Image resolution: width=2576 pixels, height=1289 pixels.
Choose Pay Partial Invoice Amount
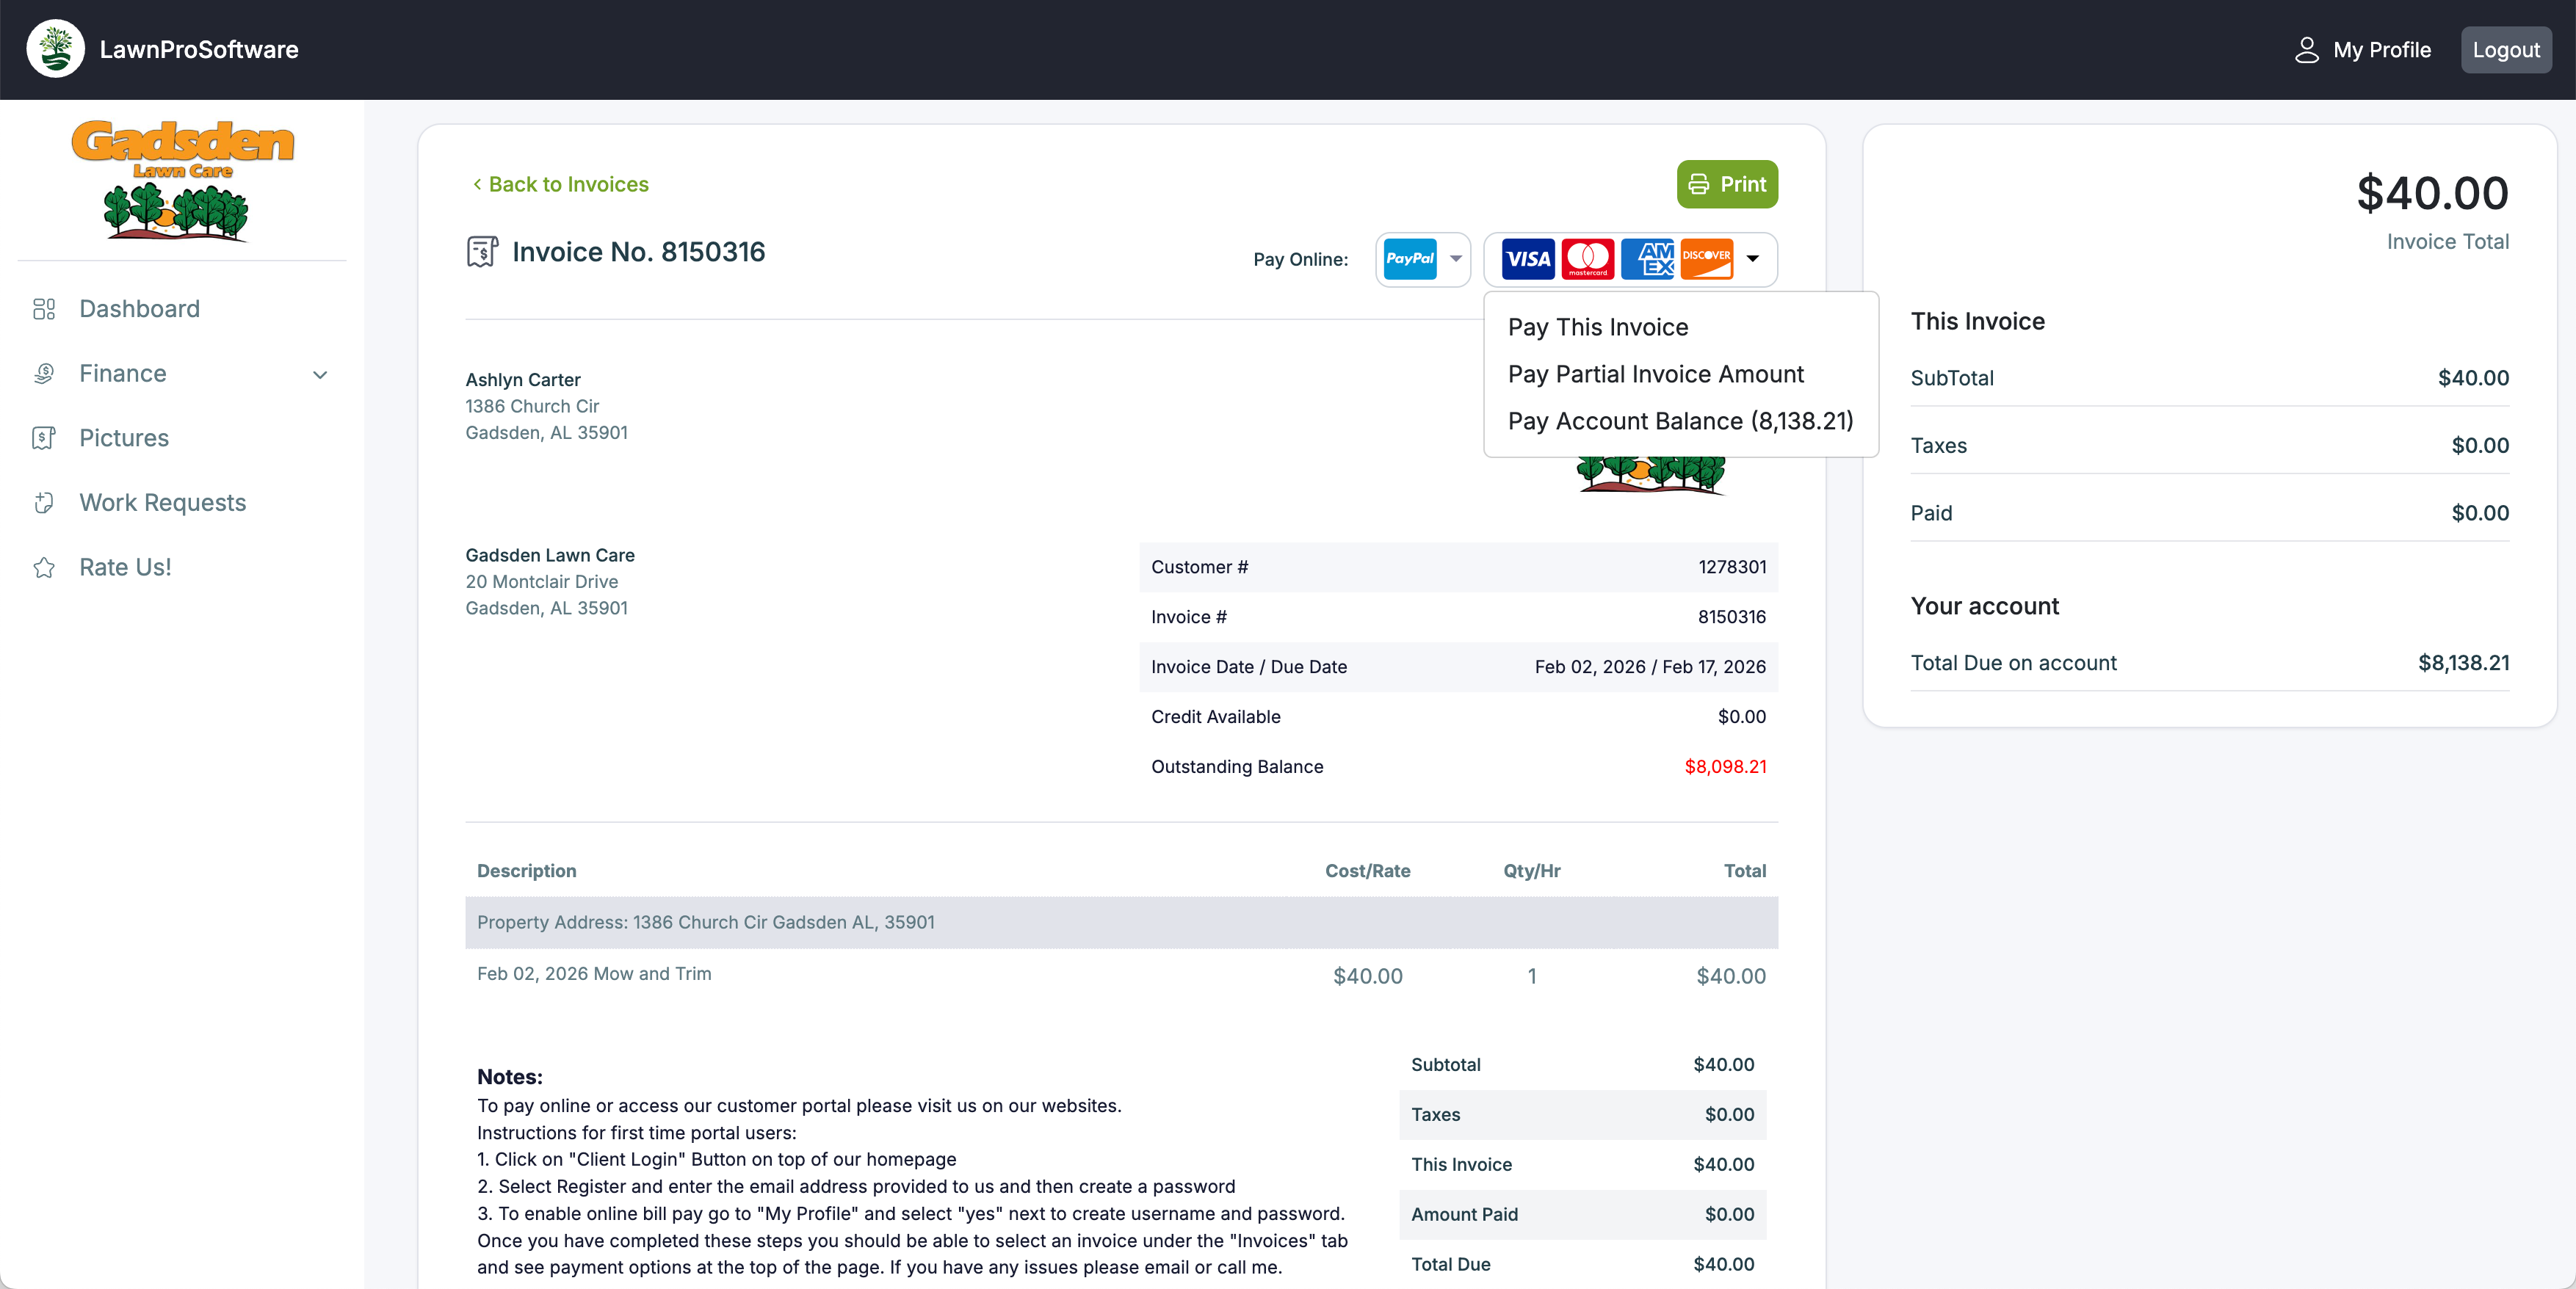1655,374
